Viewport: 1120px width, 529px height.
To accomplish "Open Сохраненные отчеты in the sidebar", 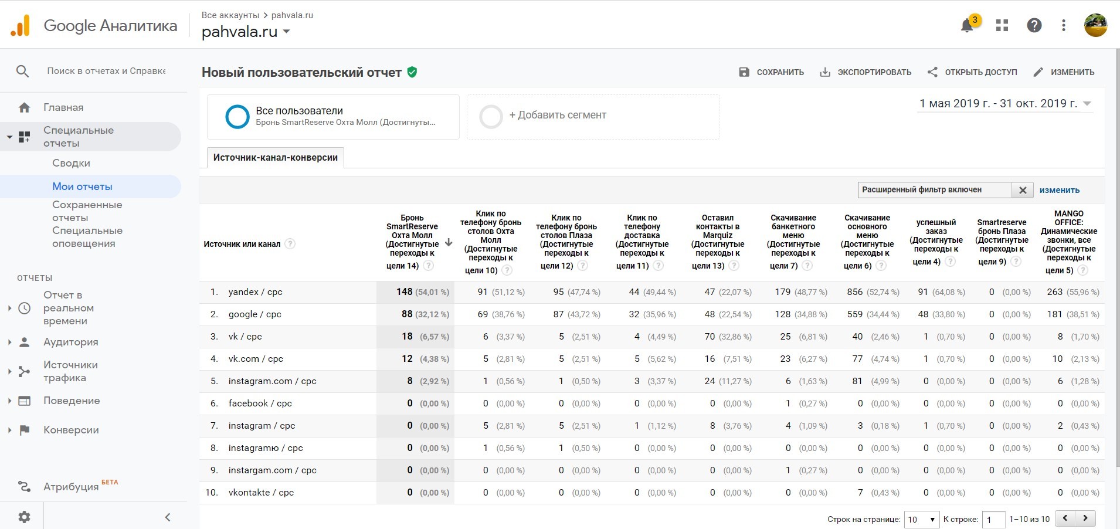I will [87, 211].
